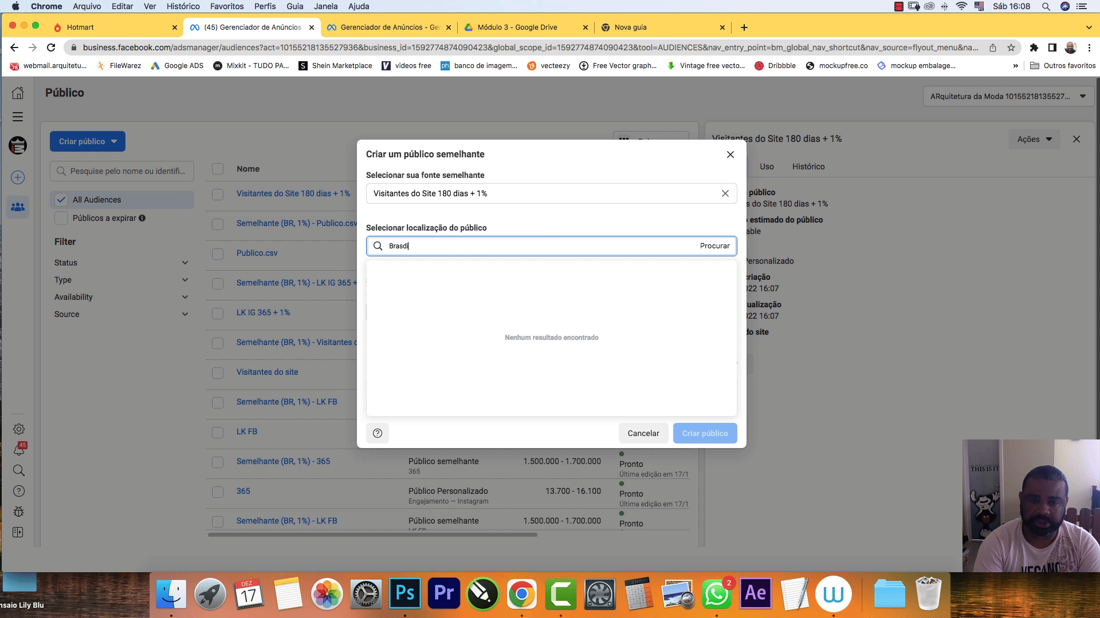Open the ad account selector dropdown
The width and height of the screenshot is (1100, 618).
1008,96
